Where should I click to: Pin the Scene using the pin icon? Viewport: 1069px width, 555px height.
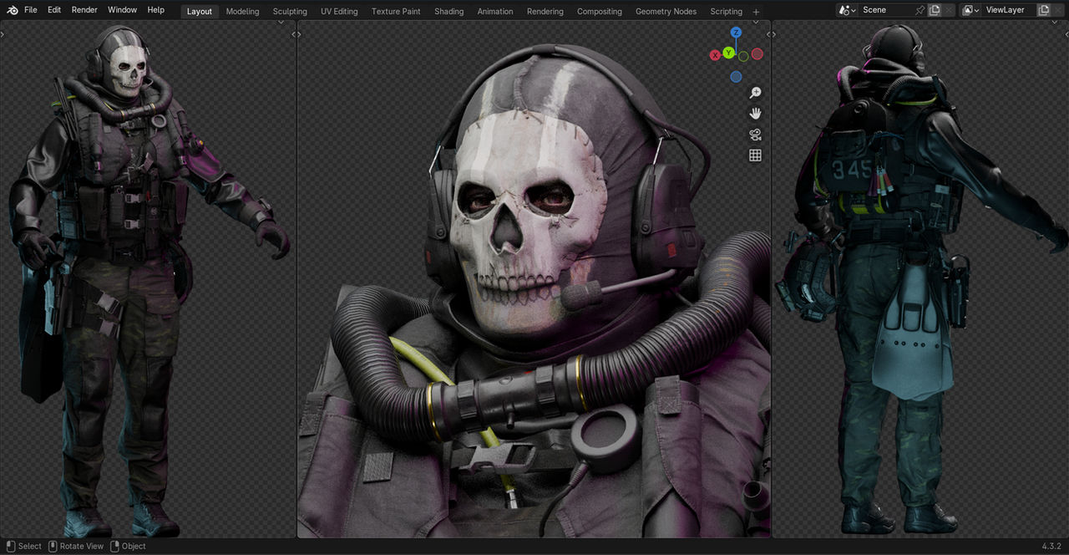[x=920, y=10]
